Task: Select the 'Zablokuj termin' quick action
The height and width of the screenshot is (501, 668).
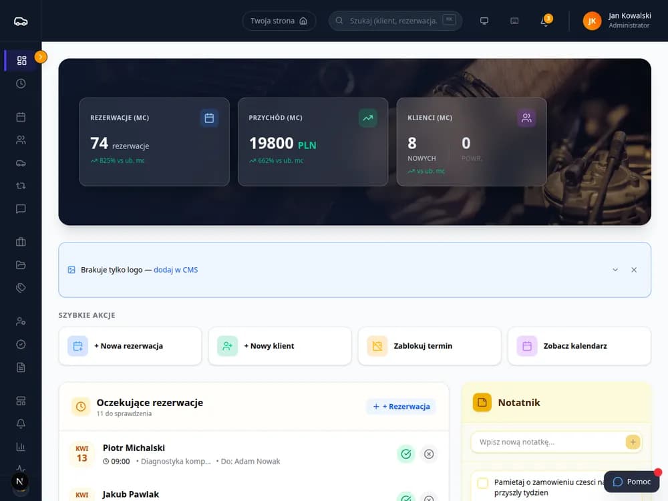Action: 430,346
